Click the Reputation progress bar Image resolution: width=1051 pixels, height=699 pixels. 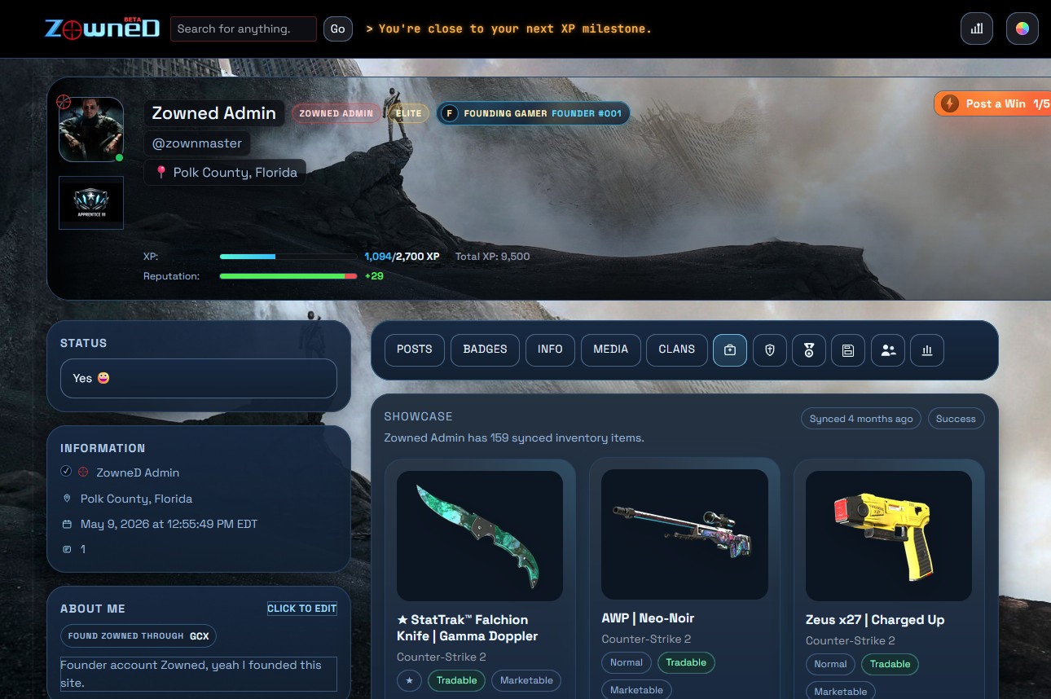click(x=288, y=276)
